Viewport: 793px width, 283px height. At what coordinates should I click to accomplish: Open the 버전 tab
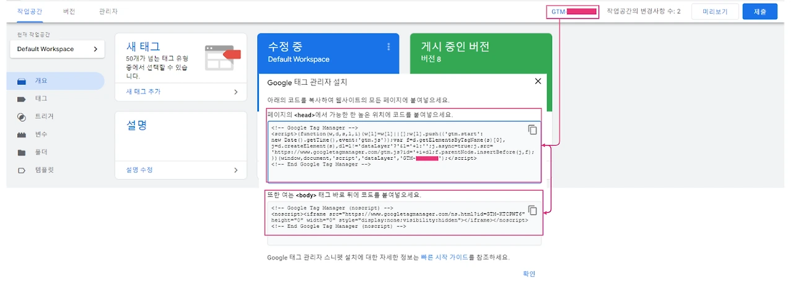[69, 11]
